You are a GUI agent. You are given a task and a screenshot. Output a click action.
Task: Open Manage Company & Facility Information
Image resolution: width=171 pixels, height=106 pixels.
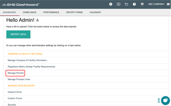[27, 60]
